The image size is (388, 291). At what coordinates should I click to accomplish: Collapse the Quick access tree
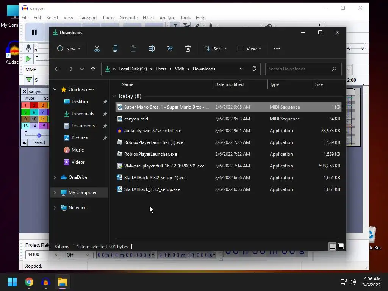point(55,89)
